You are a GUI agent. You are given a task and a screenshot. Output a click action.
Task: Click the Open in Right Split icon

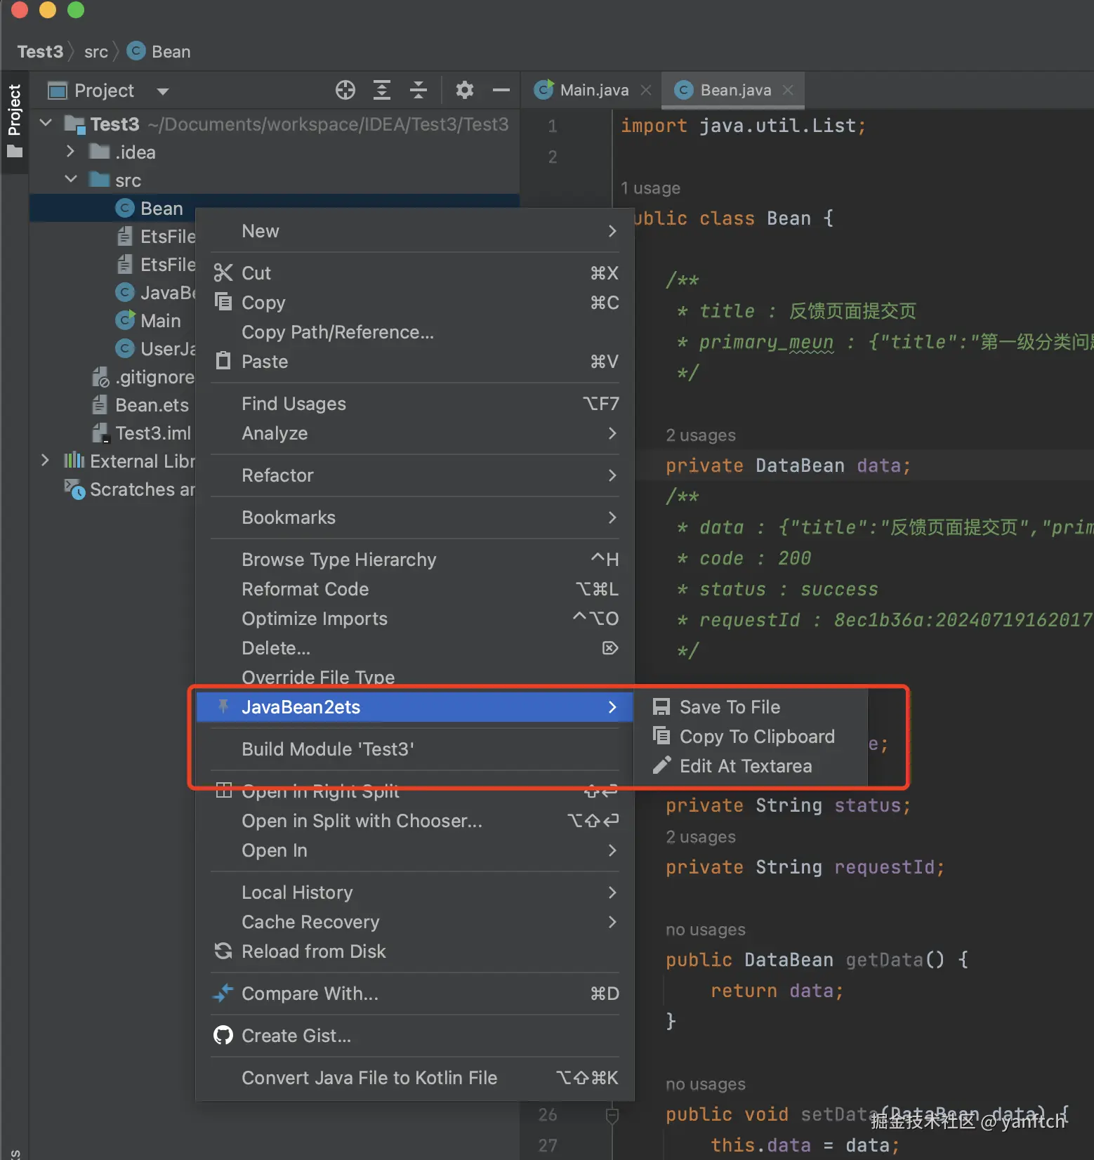tap(223, 791)
